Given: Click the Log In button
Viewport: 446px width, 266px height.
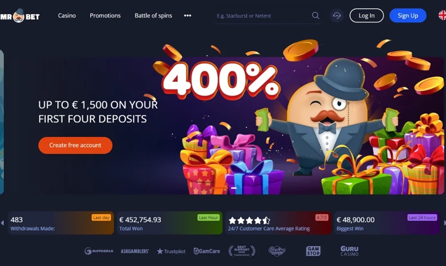Looking at the screenshot, I should pyautogui.click(x=366, y=15).
